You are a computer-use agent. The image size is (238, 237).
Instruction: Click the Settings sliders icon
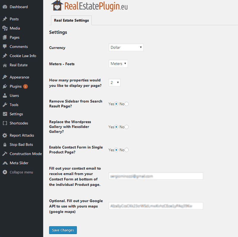click(x=5, y=114)
